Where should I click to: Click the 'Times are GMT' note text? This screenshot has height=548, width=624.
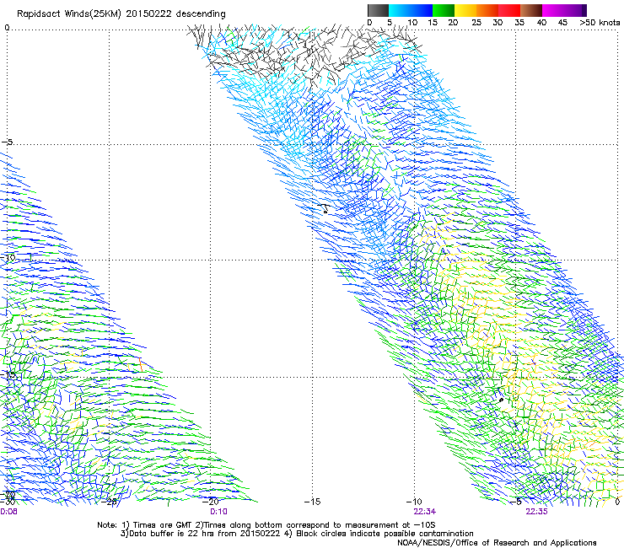coord(163,525)
